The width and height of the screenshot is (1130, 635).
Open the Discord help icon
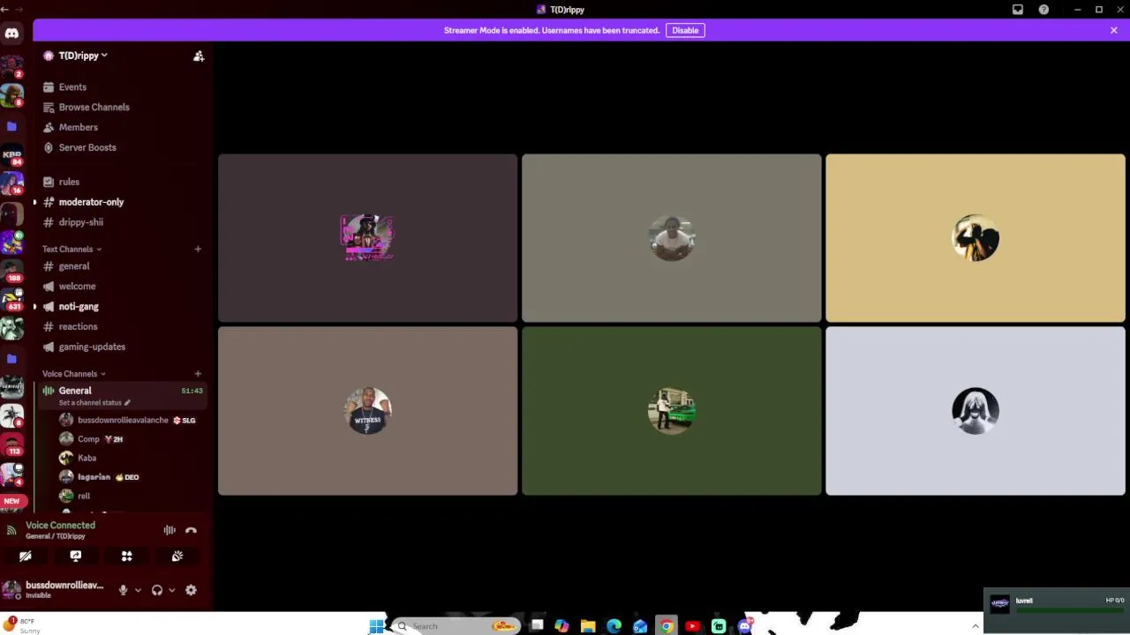(1043, 10)
